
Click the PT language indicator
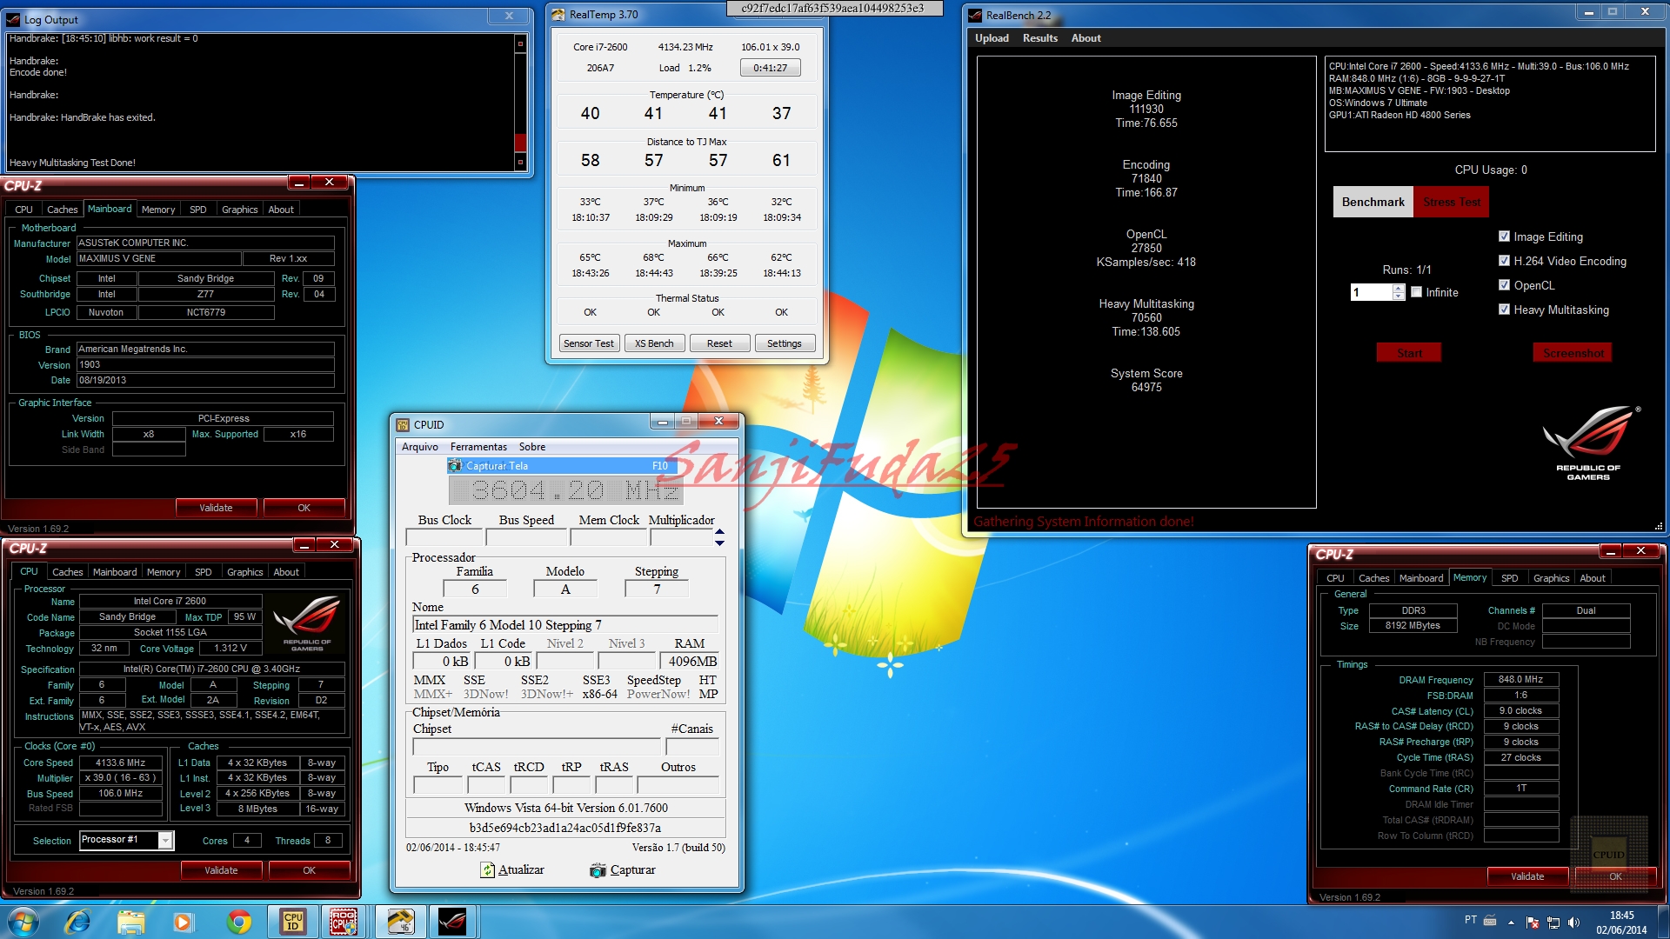click(x=1470, y=920)
